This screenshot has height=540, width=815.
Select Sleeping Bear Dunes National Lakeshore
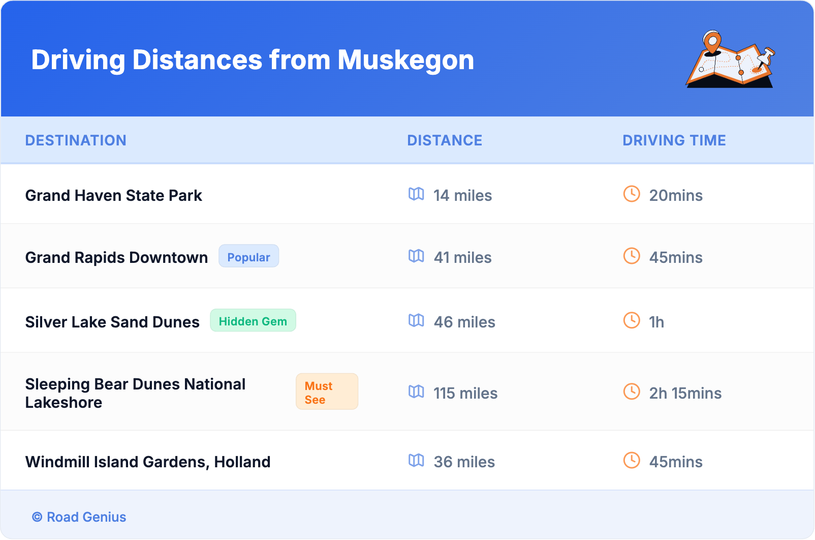(135, 393)
